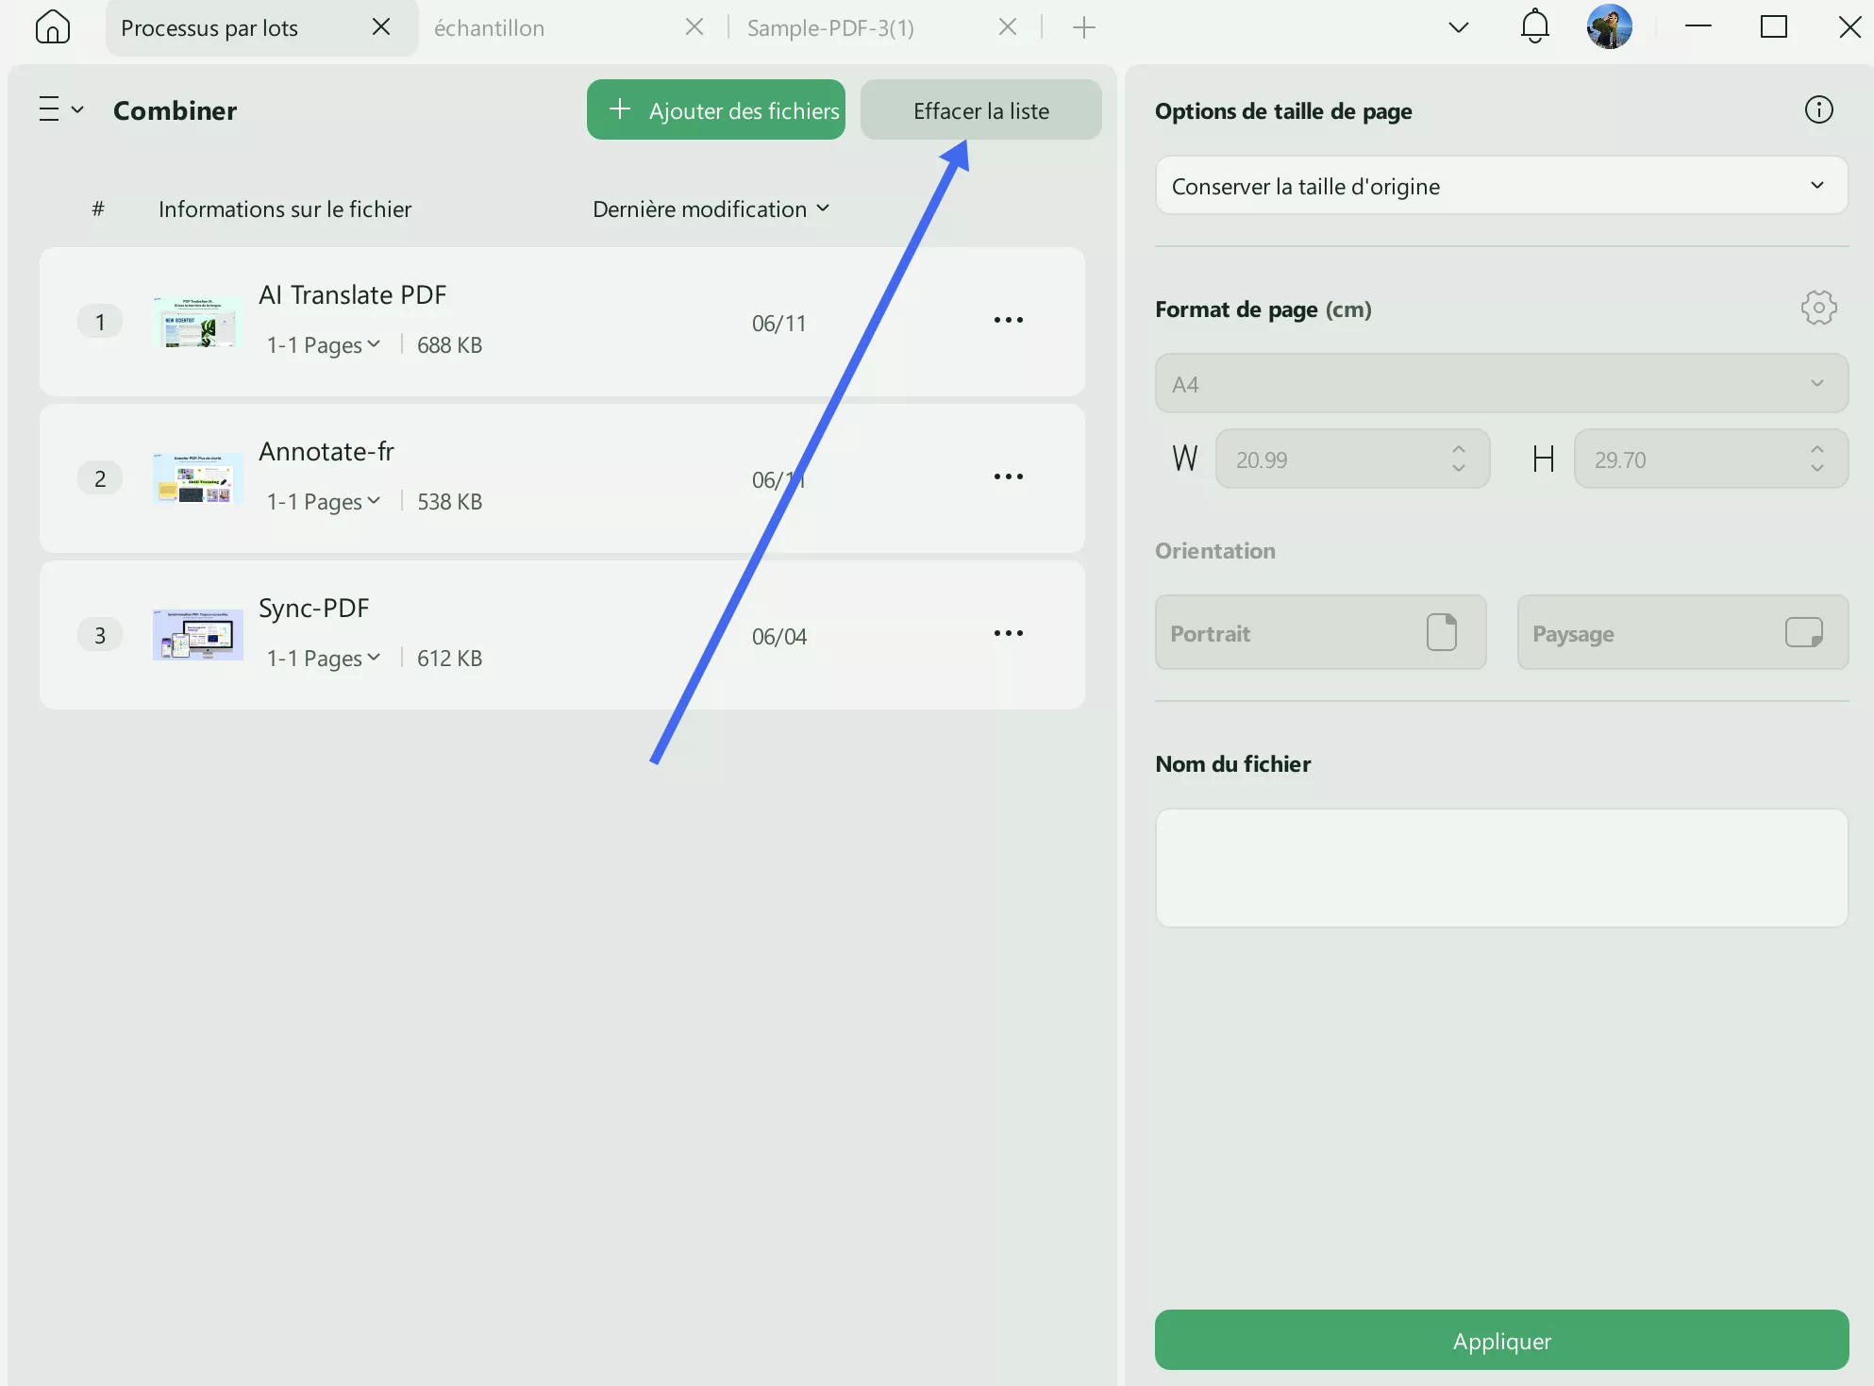The image size is (1874, 1386).
Task: Open more options for Sync-PDF
Action: pyautogui.click(x=1008, y=634)
